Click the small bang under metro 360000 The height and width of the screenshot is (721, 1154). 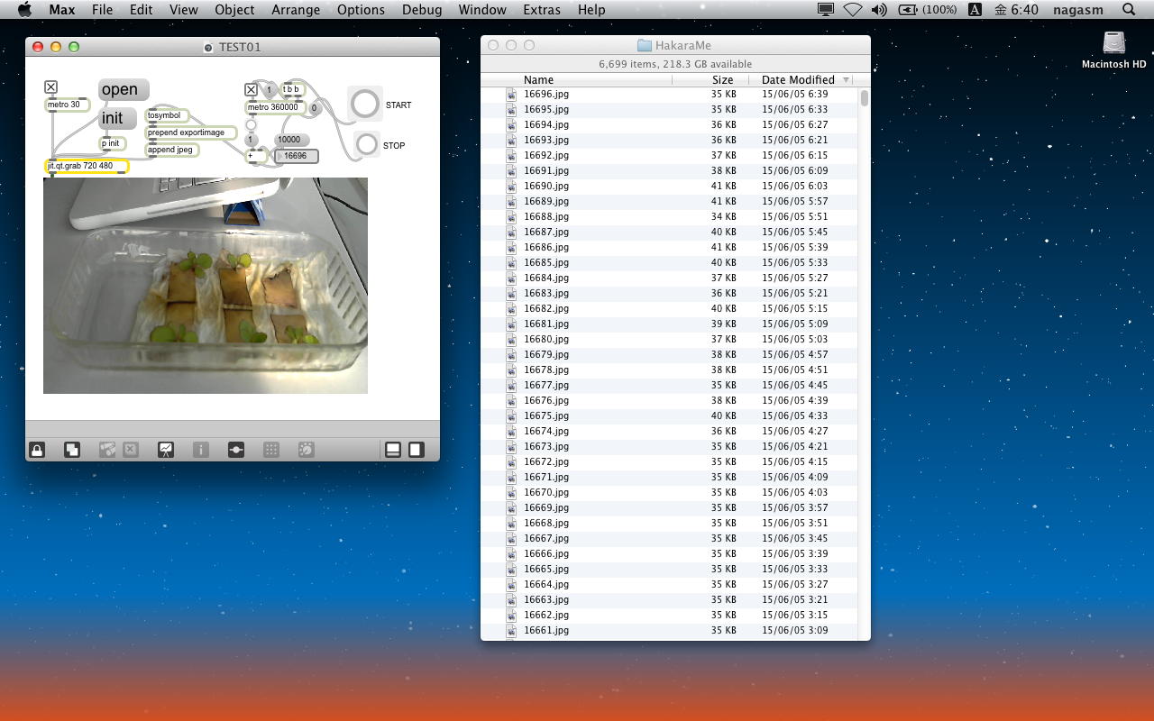point(252,124)
